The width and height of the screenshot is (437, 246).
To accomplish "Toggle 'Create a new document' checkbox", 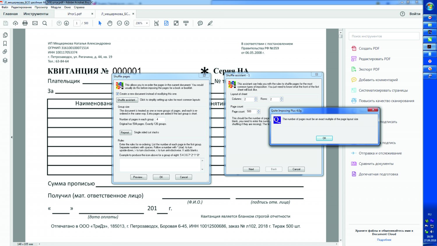I will coord(117,94).
